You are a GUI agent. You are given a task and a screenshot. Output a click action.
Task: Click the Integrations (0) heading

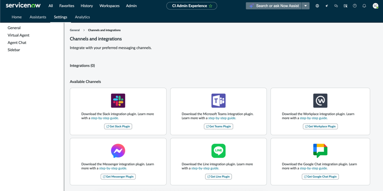82,66
